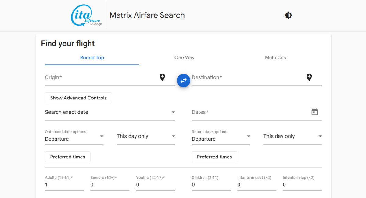
Task: Click the return Preferred times button
Action: (214, 157)
